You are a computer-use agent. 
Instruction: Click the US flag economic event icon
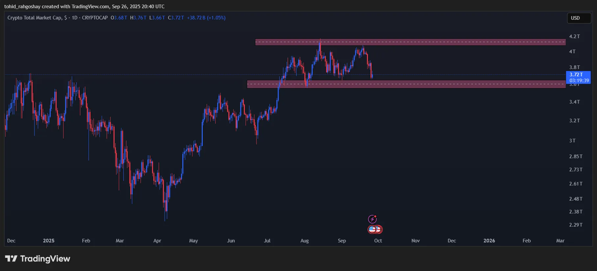pyautogui.click(x=373, y=229)
